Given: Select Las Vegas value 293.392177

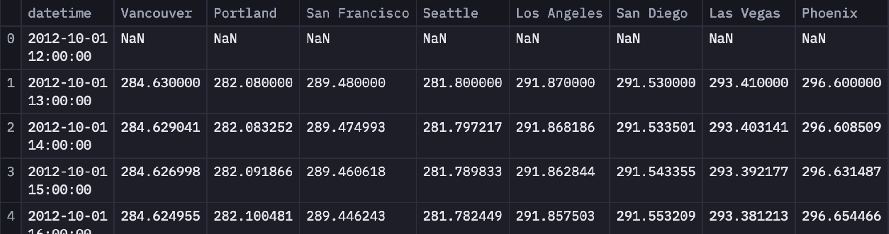Looking at the screenshot, I should click(749, 172).
